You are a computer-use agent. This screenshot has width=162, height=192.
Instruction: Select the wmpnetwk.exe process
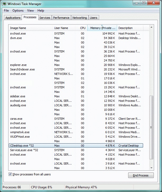76,132
